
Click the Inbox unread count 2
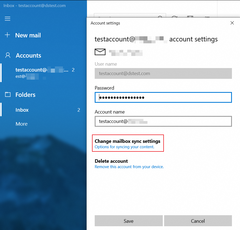[x=79, y=110]
